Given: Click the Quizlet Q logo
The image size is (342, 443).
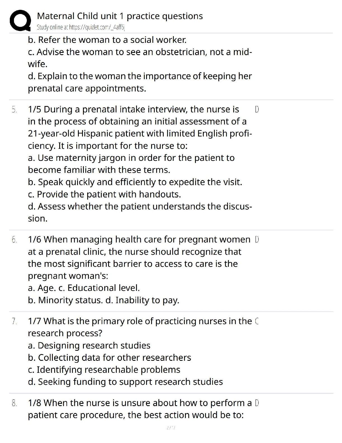Looking at the screenshot, I should click(x=20, y=20).
